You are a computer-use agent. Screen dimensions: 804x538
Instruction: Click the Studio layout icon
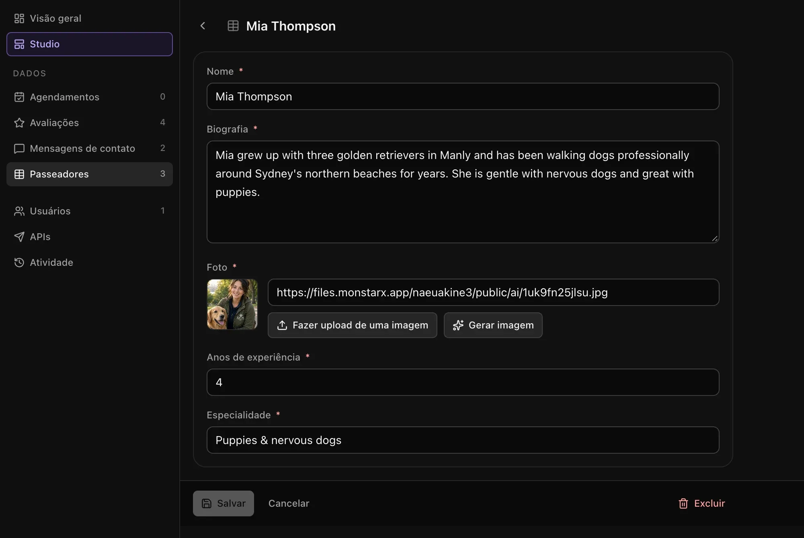19,44
